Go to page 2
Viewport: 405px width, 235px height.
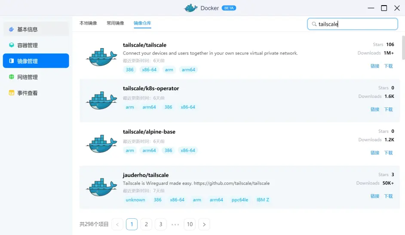pos(146,224)
